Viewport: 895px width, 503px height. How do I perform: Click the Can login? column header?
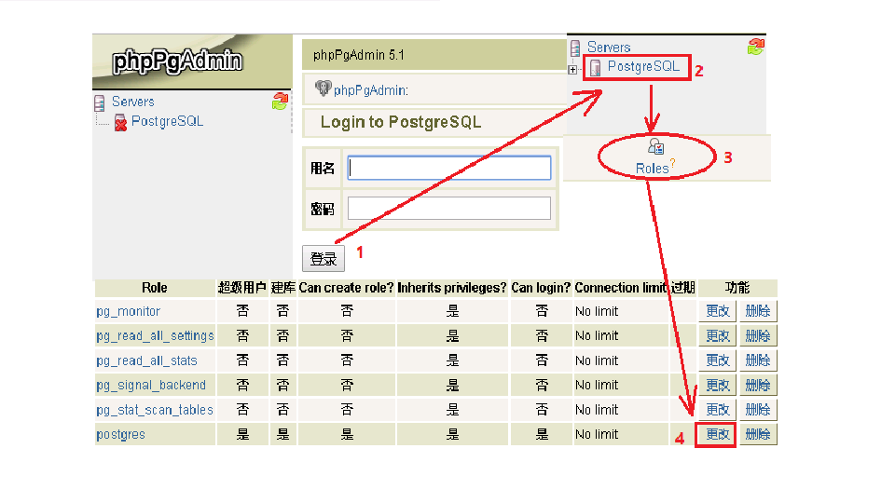point(541,288)
